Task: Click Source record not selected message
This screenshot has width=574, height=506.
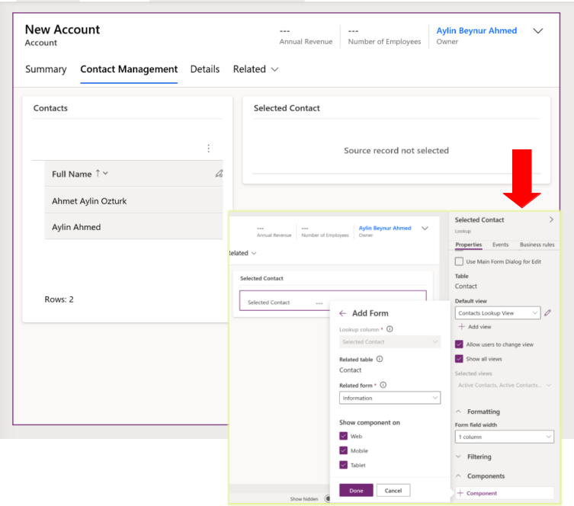Action: tap(396, 150)
